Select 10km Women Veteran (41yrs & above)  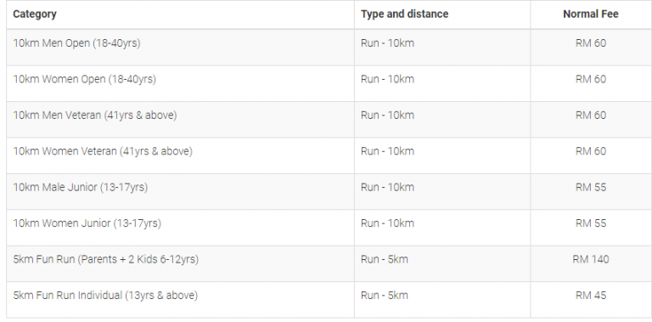coord(103,151)
